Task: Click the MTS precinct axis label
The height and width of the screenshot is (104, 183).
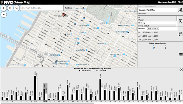Action: coord(36,101)
